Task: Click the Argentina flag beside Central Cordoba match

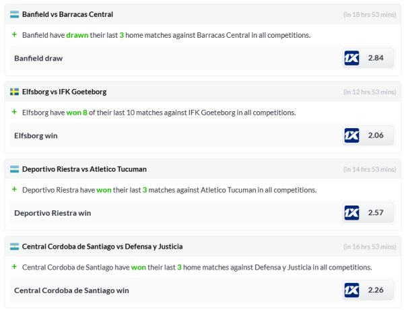Action: [14, 247]
